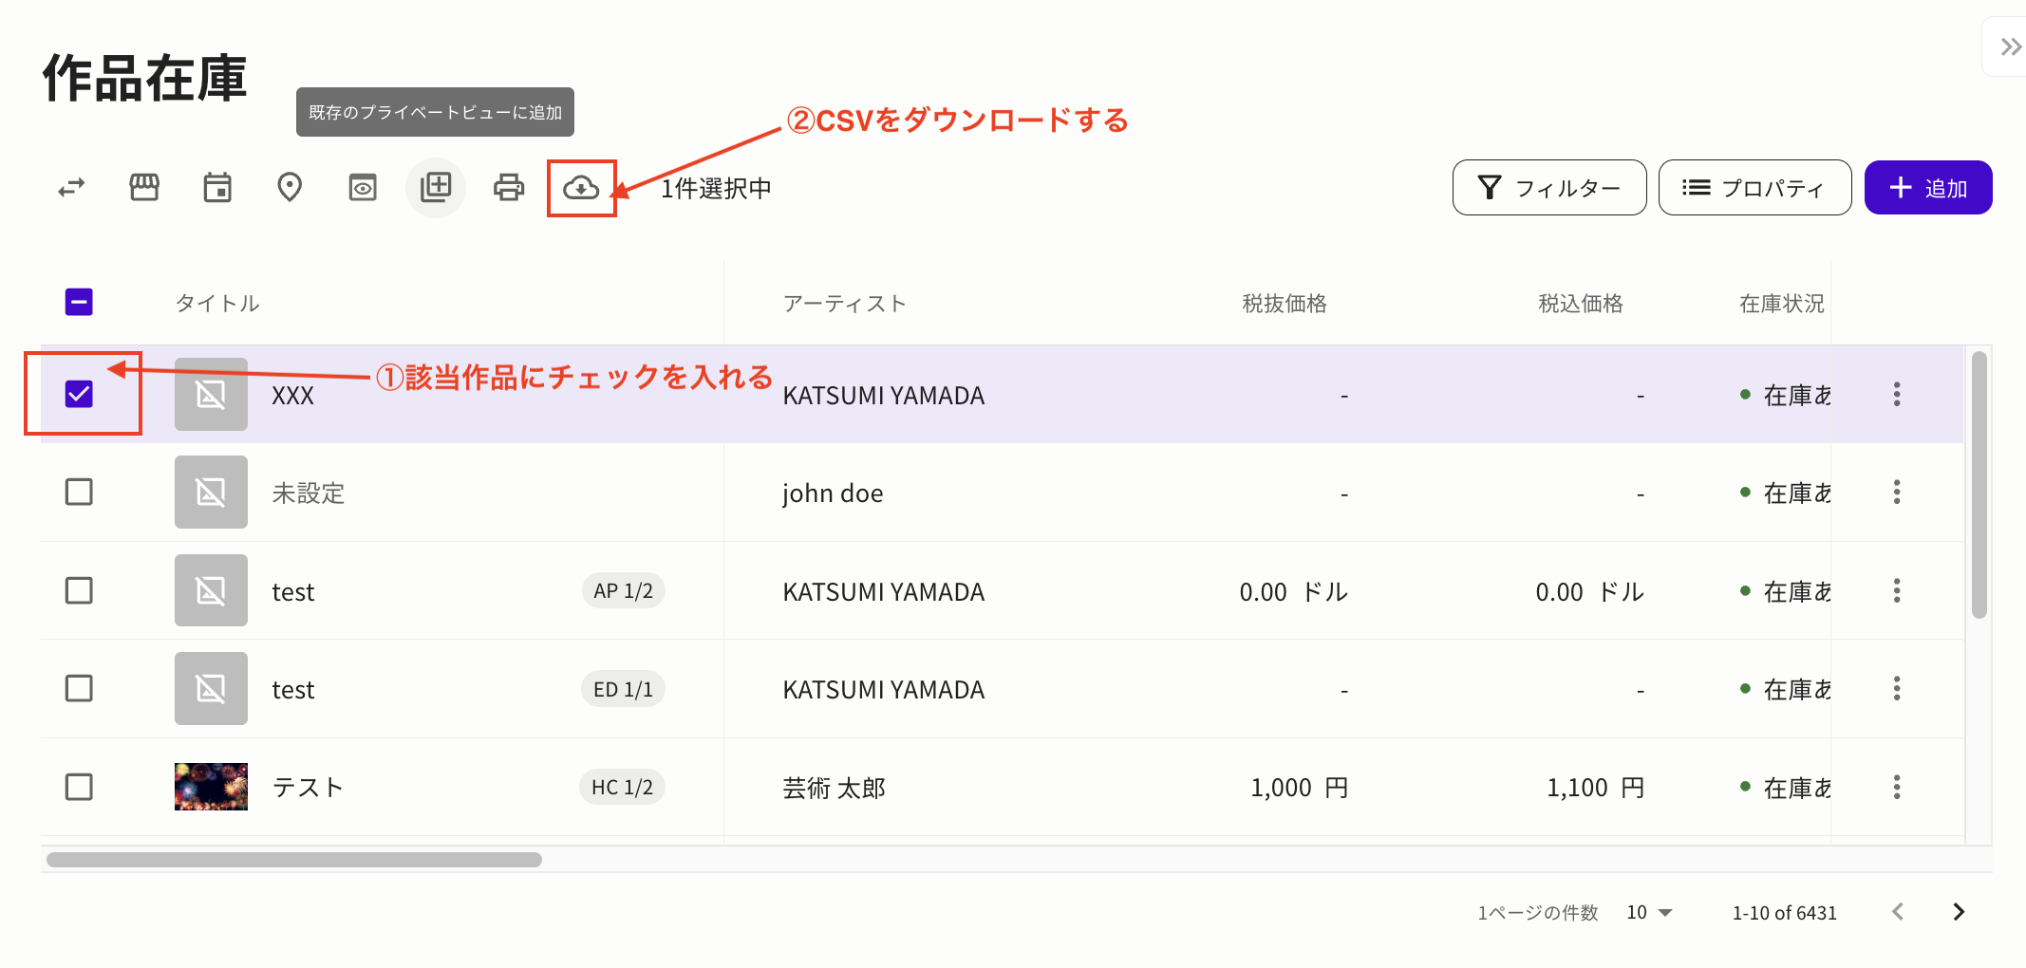
Task: Open the テスト artwork title
Action: [x=308, y=788]
